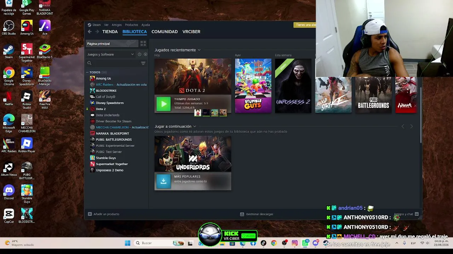Open advanced filter options in library sidebar
Viewport: 453px width, 254px height.
coord(143,63)
